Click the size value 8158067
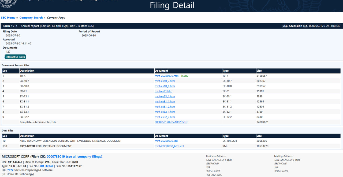The height and width of the screenshot is (177, 343). coord(262,76)
